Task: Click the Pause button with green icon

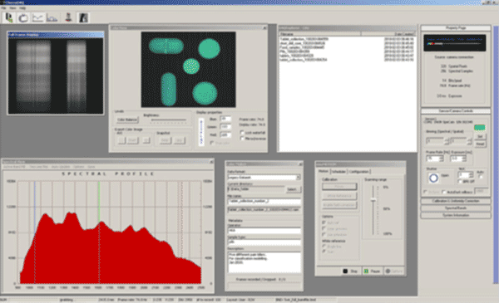Action: [x=372, y=271]
